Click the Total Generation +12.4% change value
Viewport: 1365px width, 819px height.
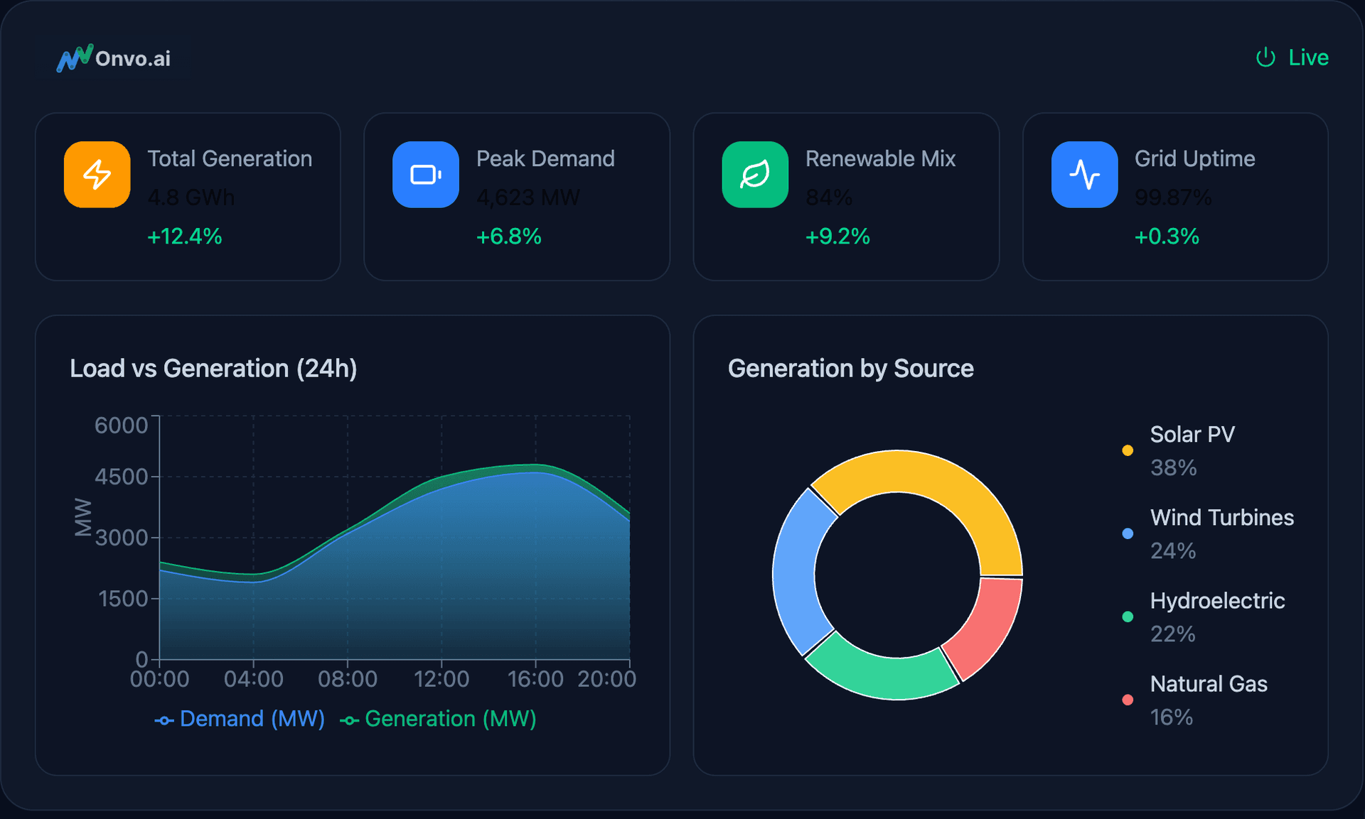(x=185, y=237)
